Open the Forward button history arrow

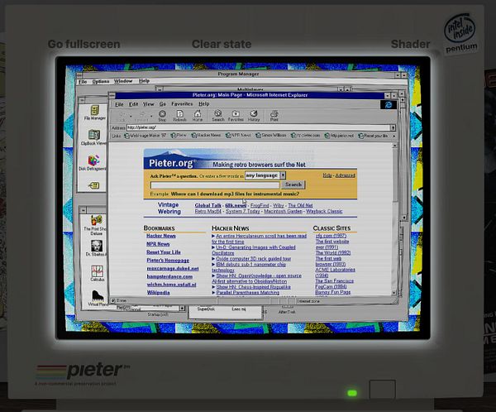click(x=151, y=116)
